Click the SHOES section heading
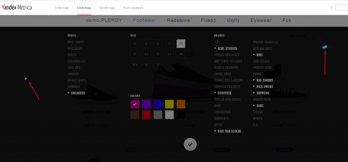Image resolution: width=348 pixels, height=162 pixels. pos(72,36)
